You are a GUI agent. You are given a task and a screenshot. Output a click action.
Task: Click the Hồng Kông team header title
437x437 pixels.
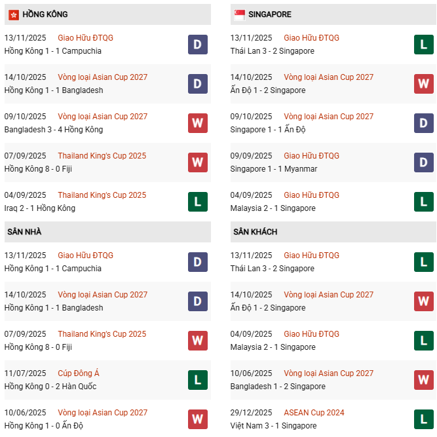tap(45, 14)
